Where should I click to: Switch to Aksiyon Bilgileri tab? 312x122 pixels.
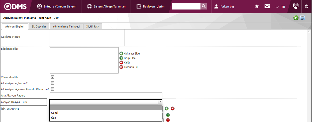point(15,26)
